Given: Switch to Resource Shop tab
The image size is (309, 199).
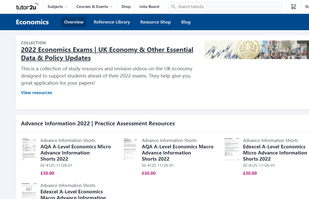Looking at the screenshot, I should coord(155,22).
